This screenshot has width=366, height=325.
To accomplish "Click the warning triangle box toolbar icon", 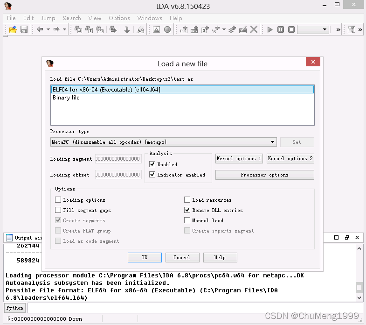I will tap(156, 29).
